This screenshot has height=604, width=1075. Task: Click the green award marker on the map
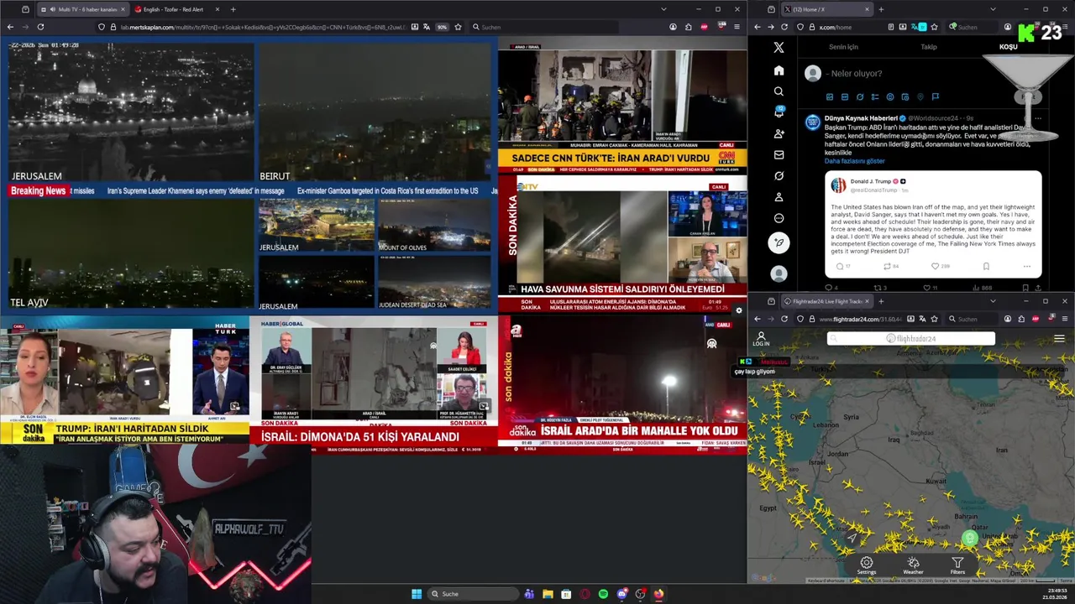[x=970, y=539]
